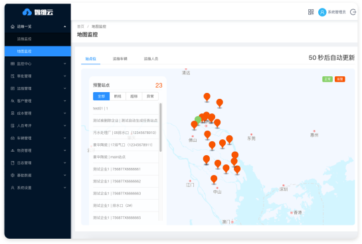Image resolution: width=362 pixels, height=244 pixels.
Task: Expand the 审批管理 chevron
Action: (x=65, y=76)
